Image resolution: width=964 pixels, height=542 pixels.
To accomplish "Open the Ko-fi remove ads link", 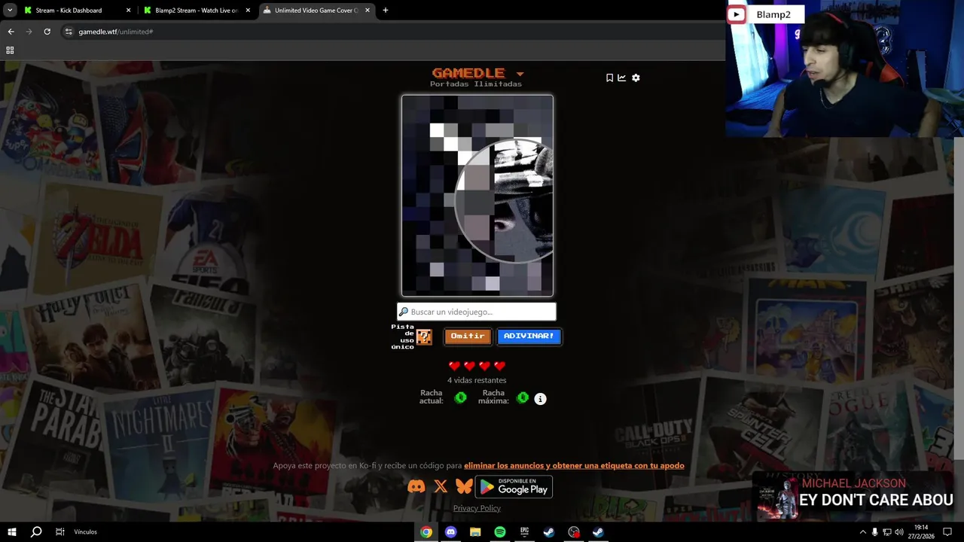I will [574, 465].
